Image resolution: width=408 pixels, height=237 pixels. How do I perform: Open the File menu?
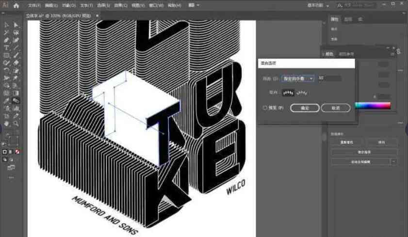pyautogui.click(x=34, y=5)
